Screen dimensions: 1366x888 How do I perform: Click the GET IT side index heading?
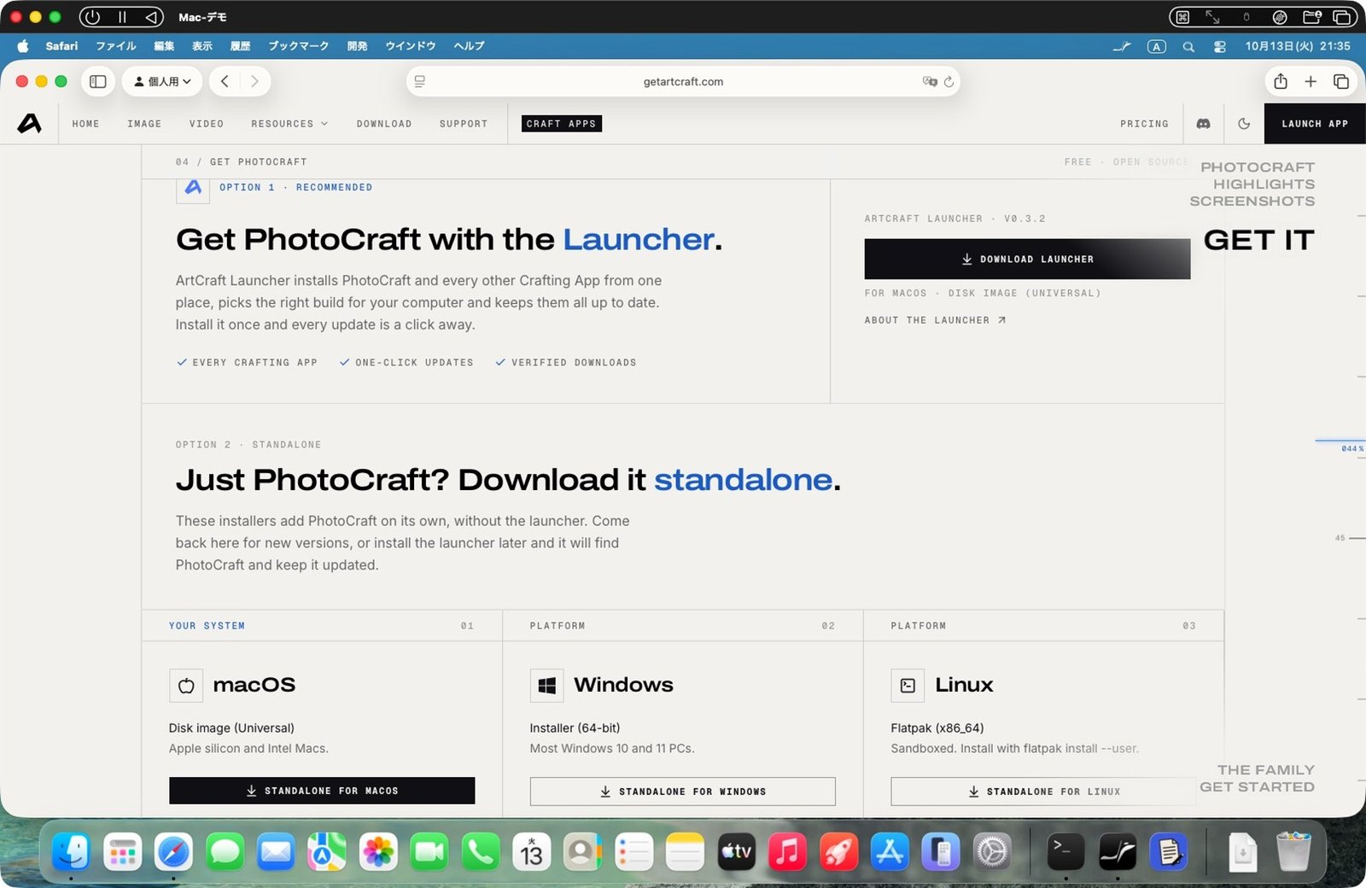coord(1258,241)
